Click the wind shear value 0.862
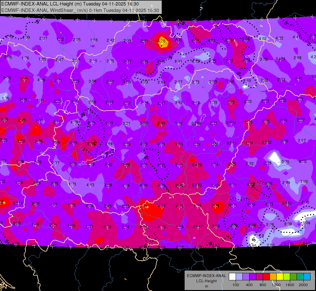This screenshot has height=291, width=316. [267, 142]
